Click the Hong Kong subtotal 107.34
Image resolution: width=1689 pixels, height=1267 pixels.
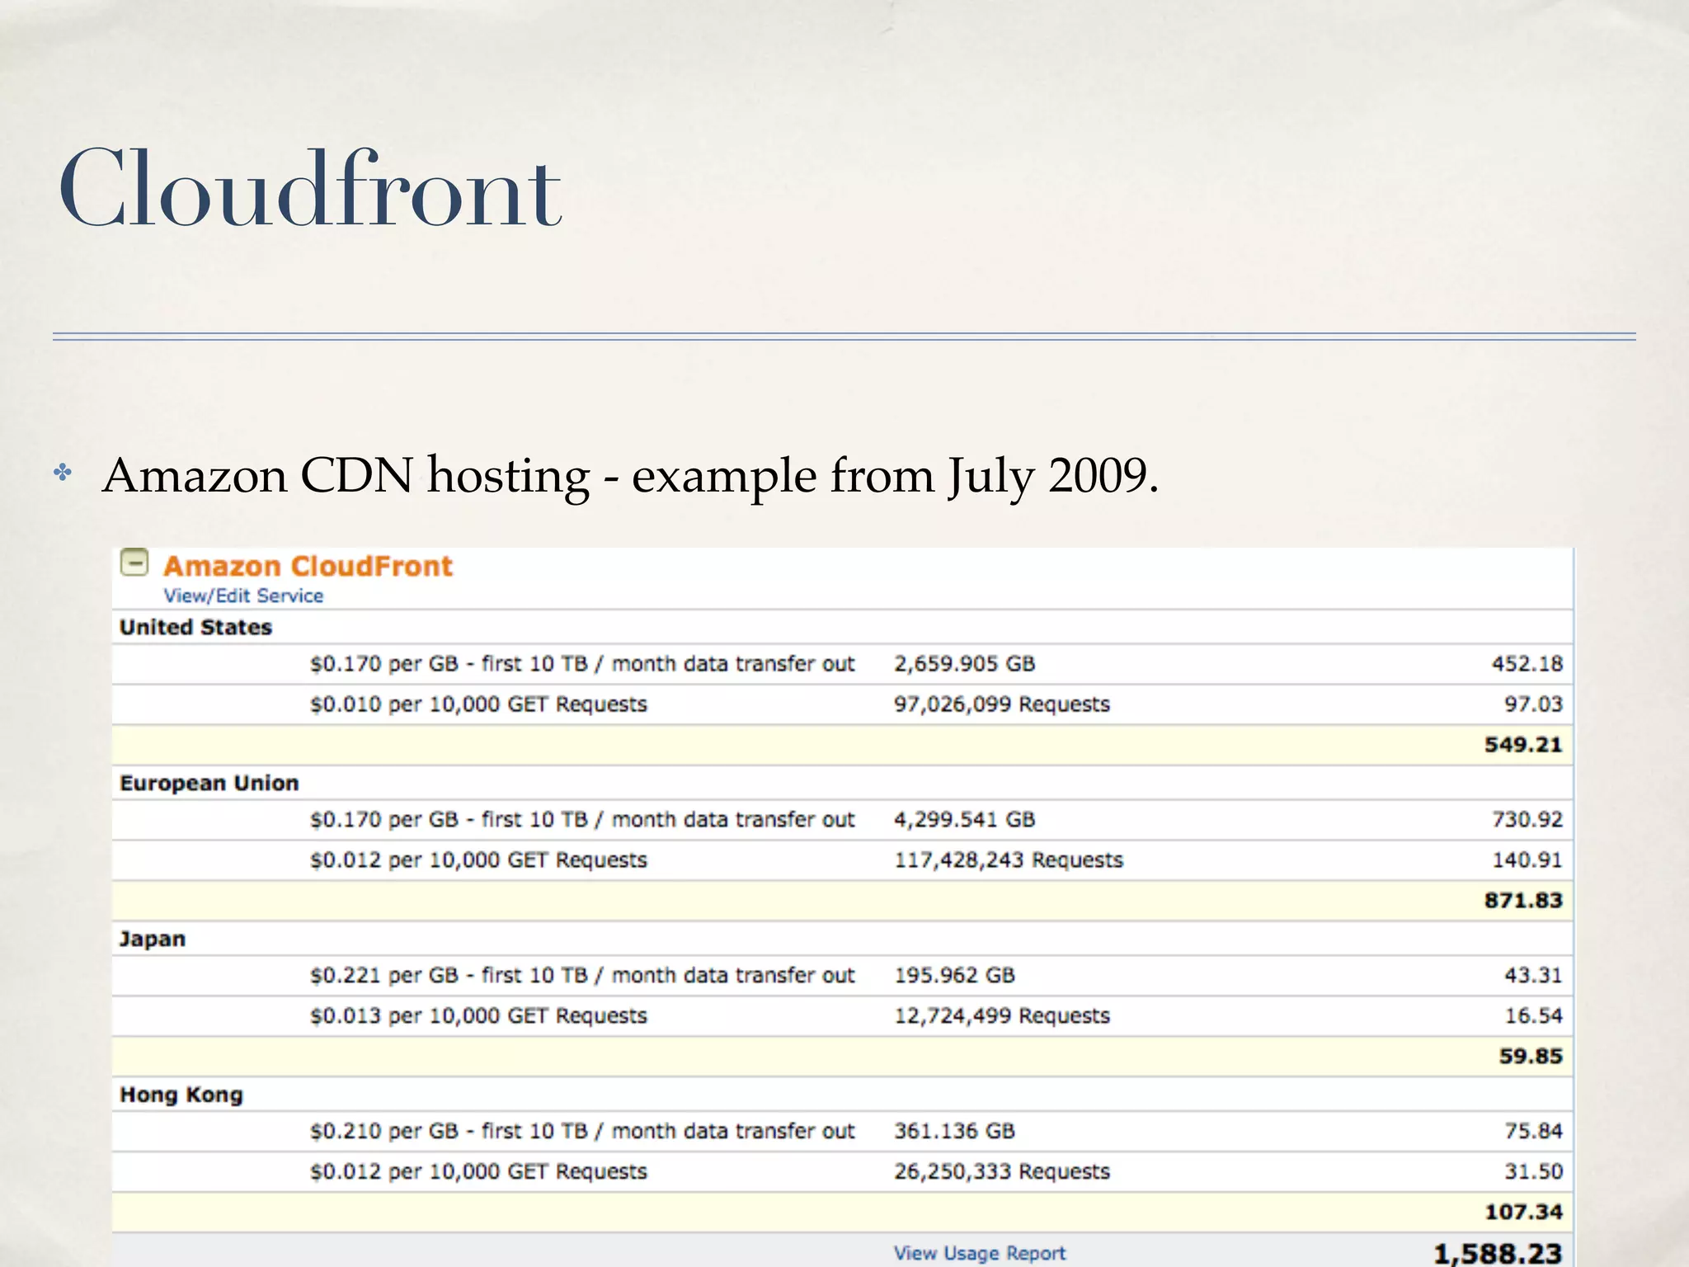tap(1522, 1213)
